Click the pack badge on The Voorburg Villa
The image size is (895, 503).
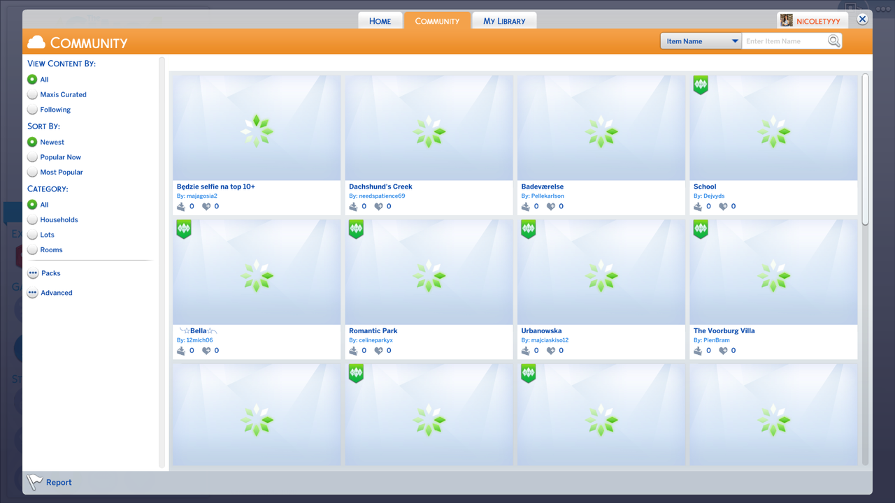pos(700,228)
